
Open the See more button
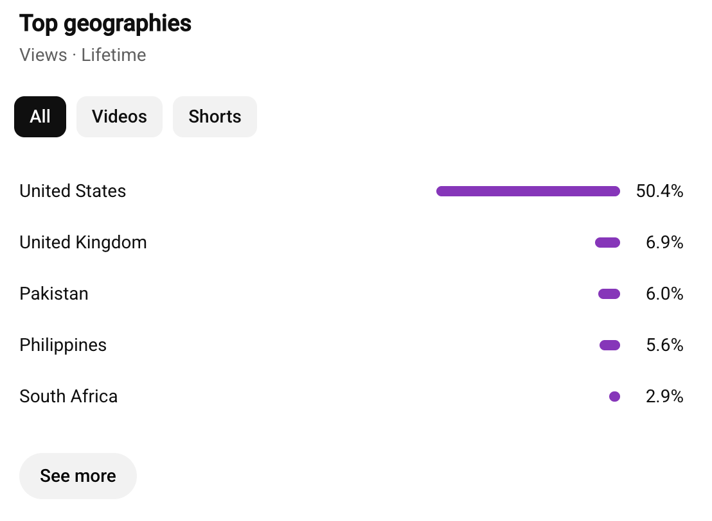(x=78, y=475)
